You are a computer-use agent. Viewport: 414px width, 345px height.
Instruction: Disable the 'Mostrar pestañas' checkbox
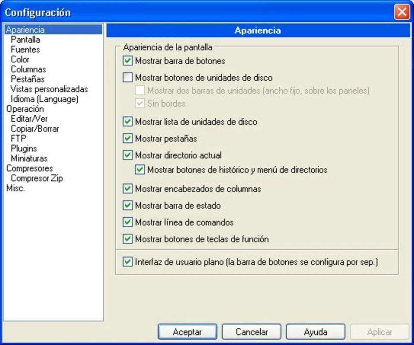coord(127,139)
